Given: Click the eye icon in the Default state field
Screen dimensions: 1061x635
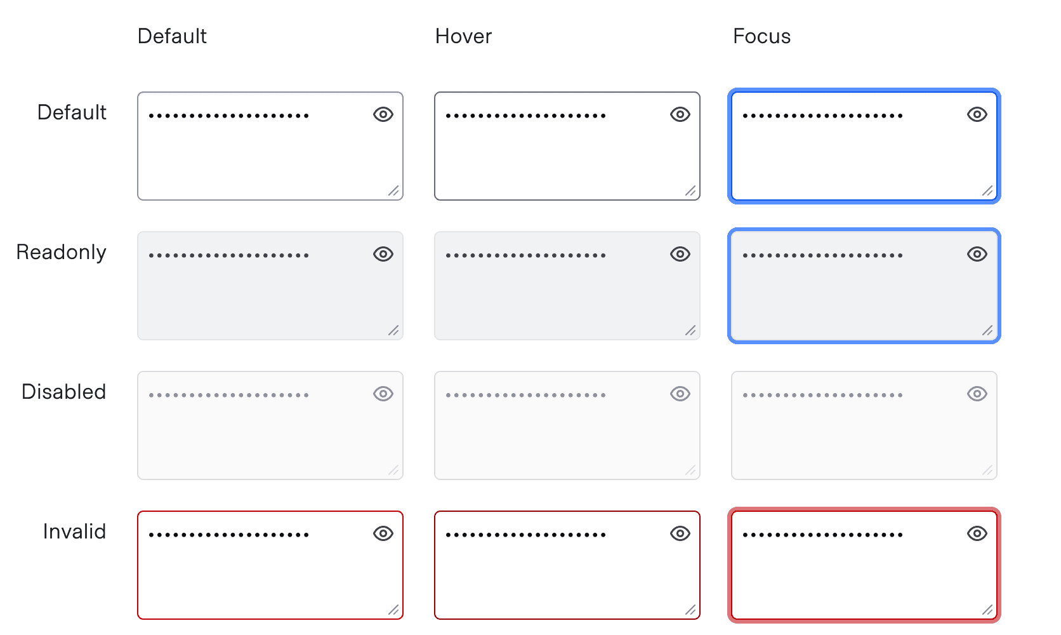Looking at the screenshot, I should tap(383, 114).
